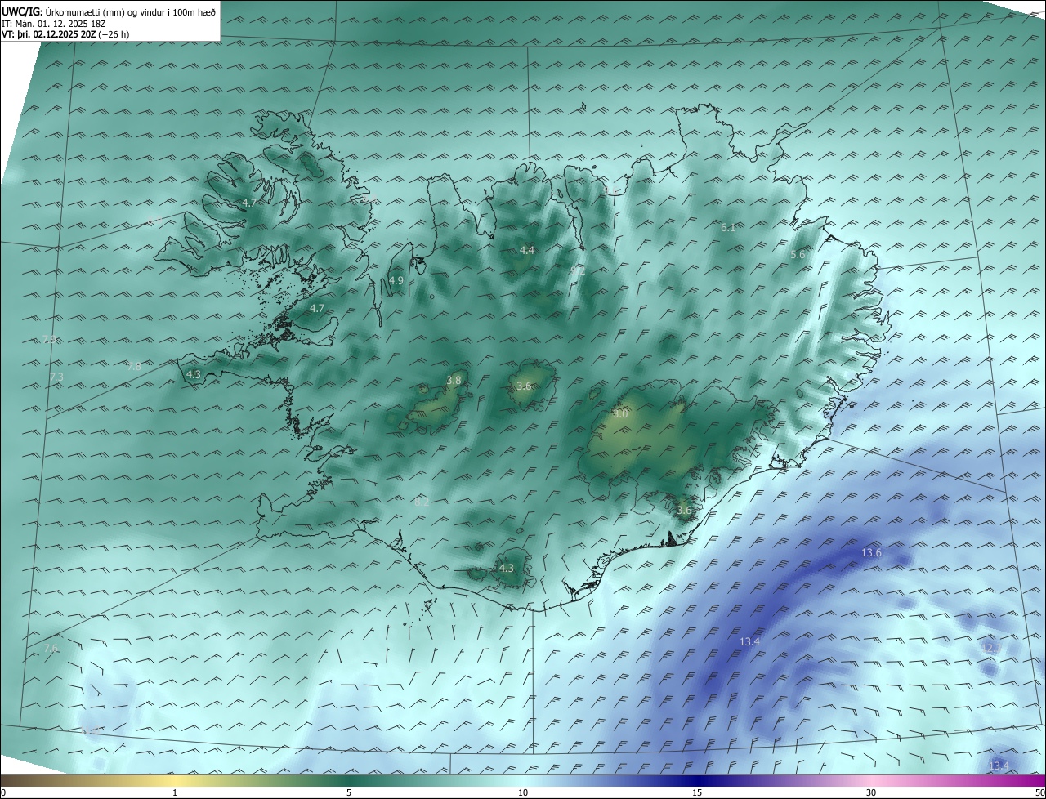This screenshot has width=1046, height=799.
Task: Click the colorbar tick label 30
Action: [x=871, y=792]
